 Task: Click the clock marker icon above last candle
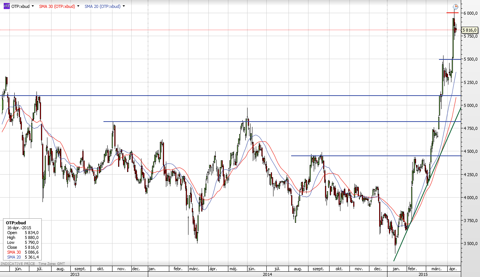(455, 6)
